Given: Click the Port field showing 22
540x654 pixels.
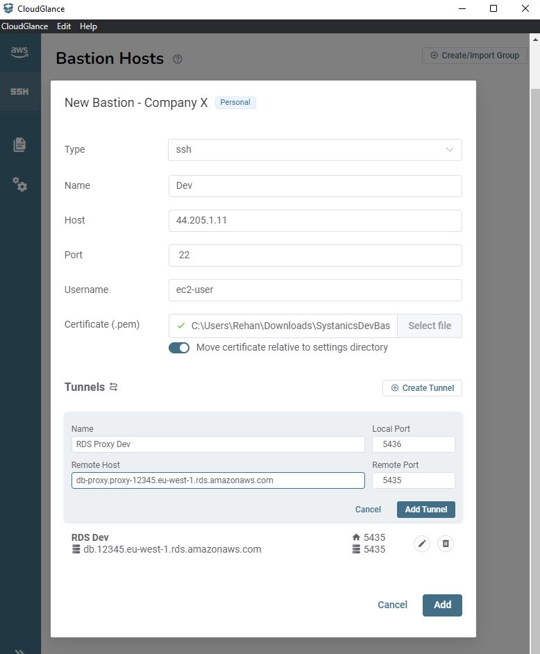Looking at the screenshot, I should (x=315, y=255).
